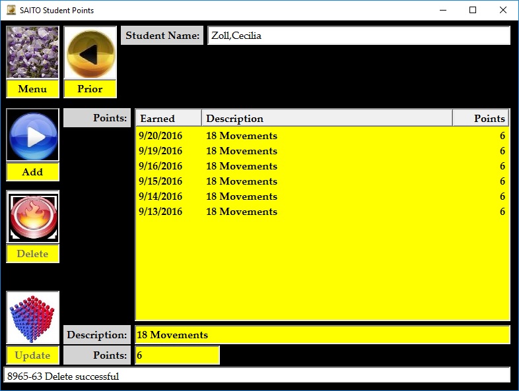The width and height of the screenshot is (519, 391).
Task: Click the SAITO app icon in title bar
Action: pos(11,11)
